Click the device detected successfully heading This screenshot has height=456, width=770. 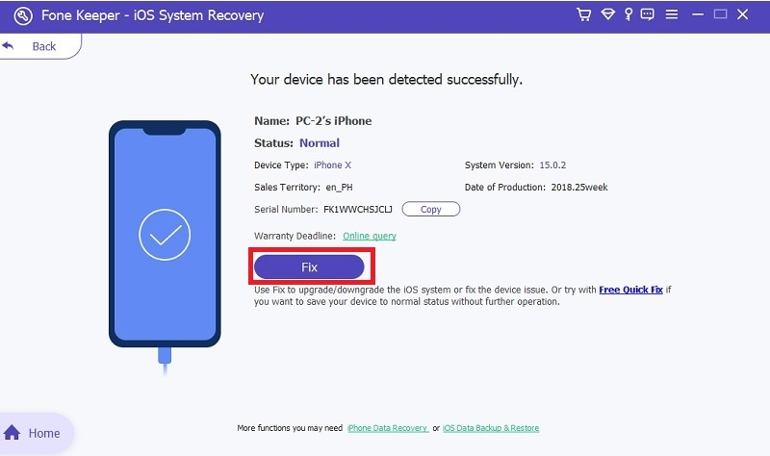(387, 80)
